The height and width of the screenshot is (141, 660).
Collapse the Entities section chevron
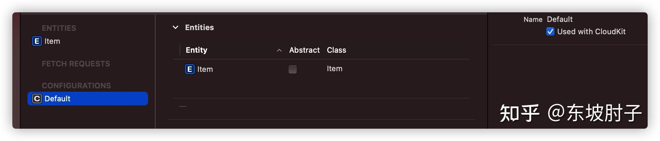[x=175, y=27]
